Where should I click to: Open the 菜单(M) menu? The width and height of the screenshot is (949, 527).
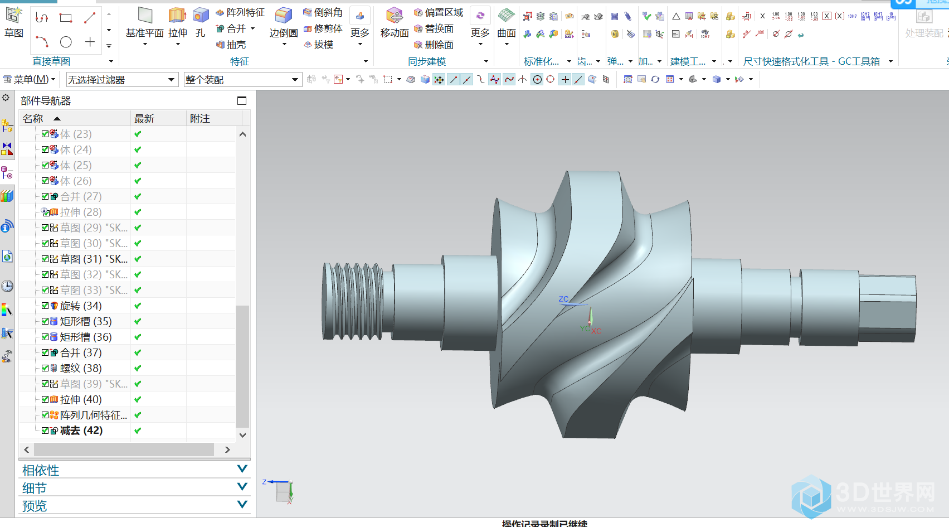29,80
